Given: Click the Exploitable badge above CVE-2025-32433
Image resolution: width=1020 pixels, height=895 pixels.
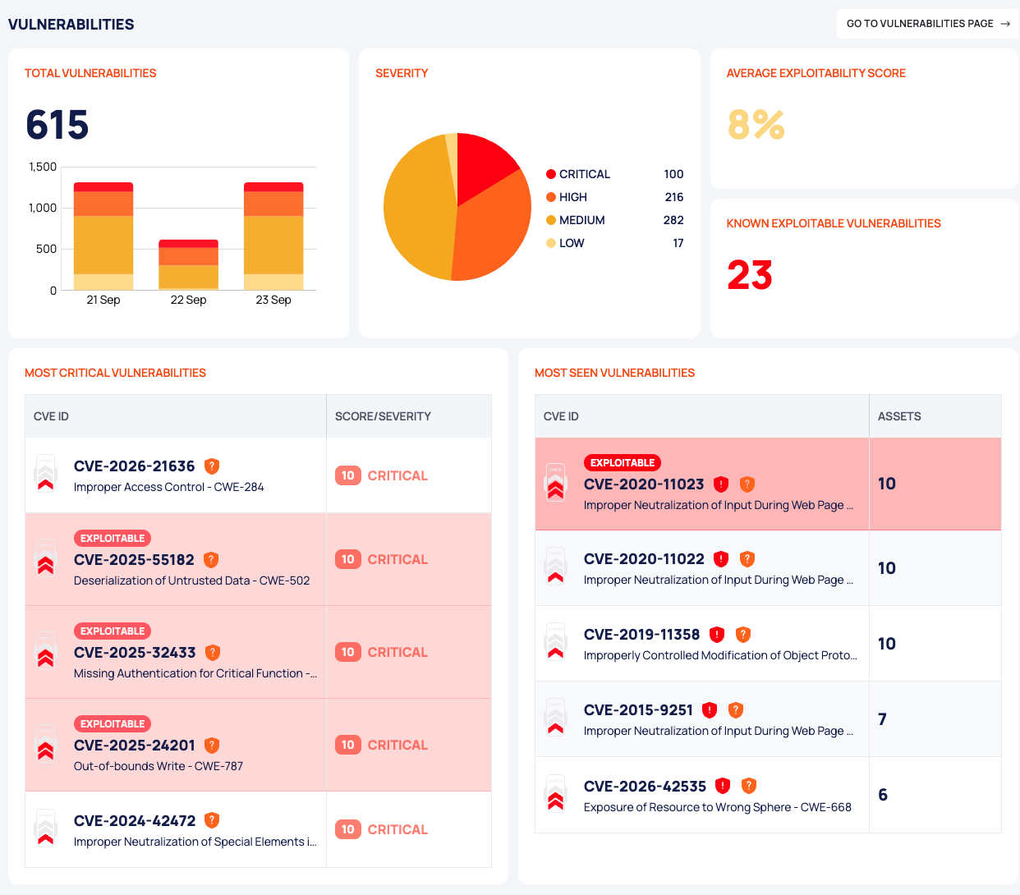Looking at the screenshot, I should [x=113, y=631].
